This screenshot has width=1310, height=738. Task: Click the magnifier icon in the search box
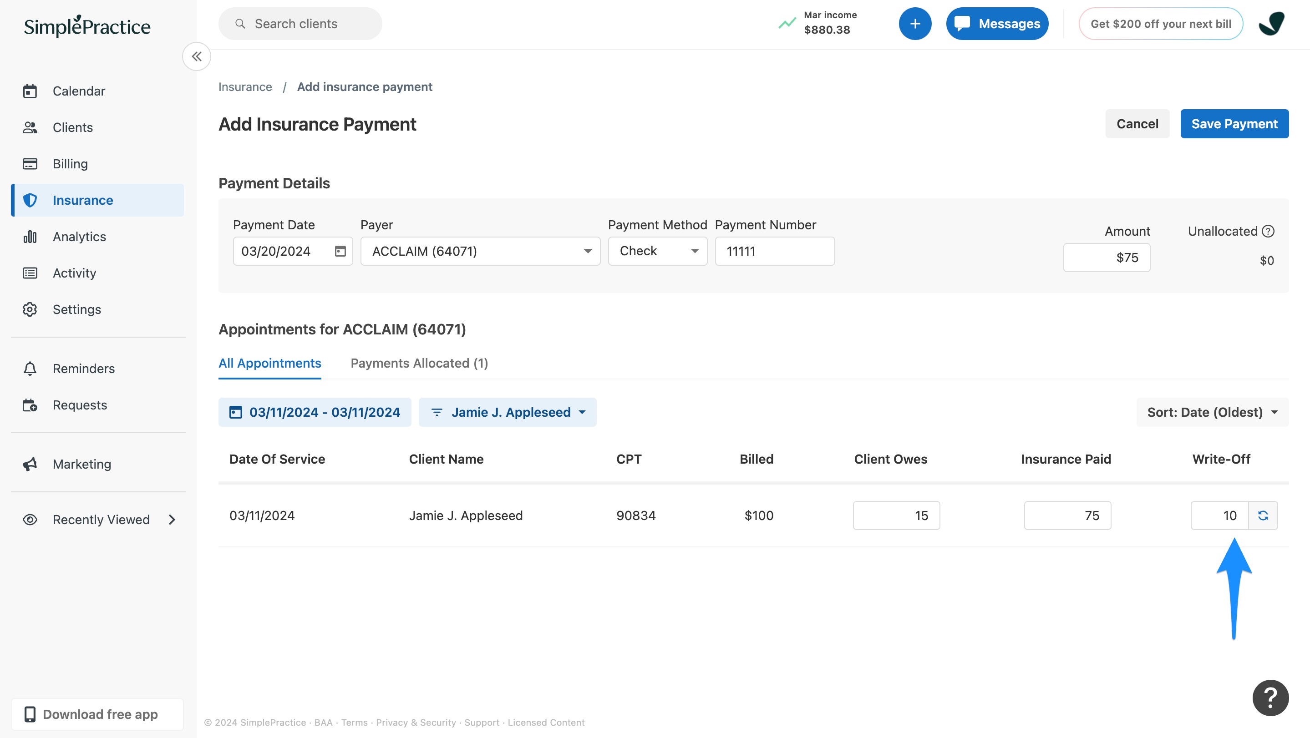[240, 24]
